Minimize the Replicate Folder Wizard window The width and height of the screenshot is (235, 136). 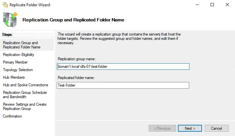pos(197,5)
